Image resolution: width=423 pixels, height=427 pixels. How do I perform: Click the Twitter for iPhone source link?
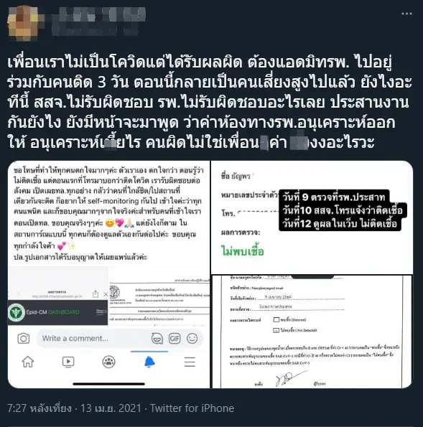pos(192,408)
